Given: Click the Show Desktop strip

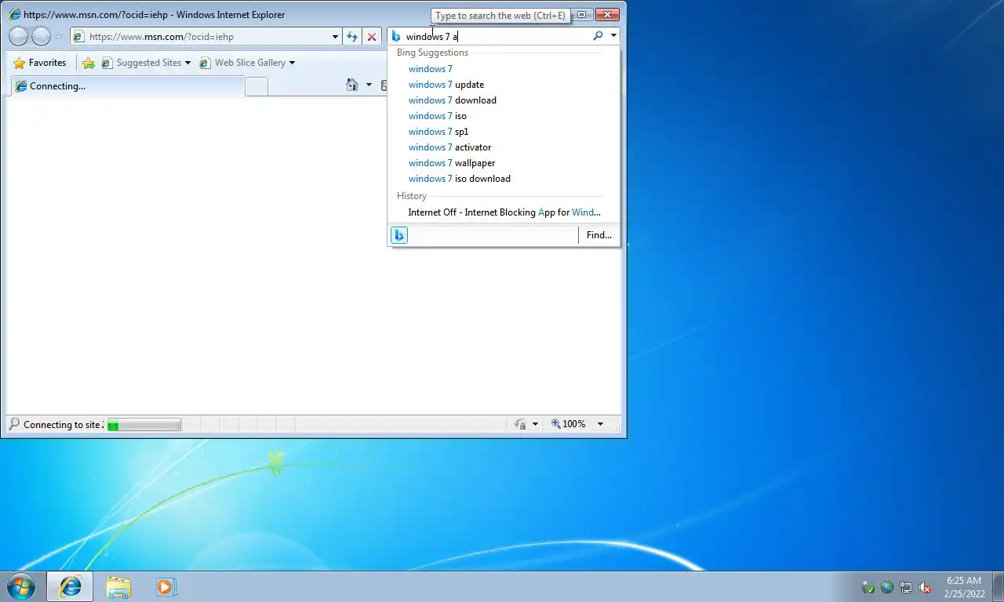Looking at the screenshot, I should 999,587.
